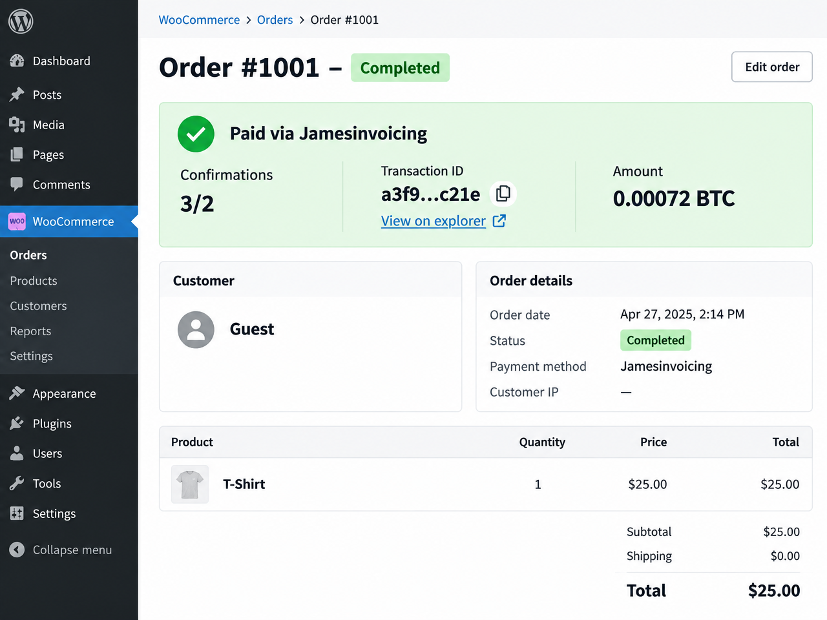Open the Media menu item

point(69,125)
